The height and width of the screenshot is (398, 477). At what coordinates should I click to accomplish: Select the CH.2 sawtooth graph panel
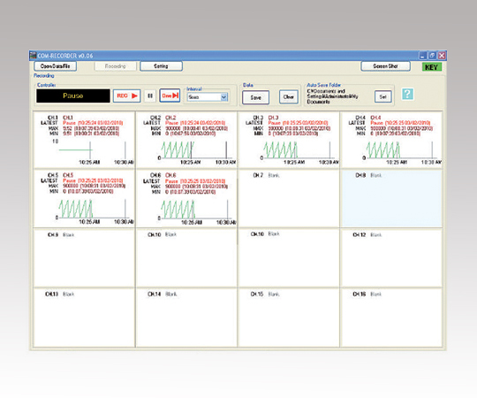pyautogui.click(x=186, y=140)
